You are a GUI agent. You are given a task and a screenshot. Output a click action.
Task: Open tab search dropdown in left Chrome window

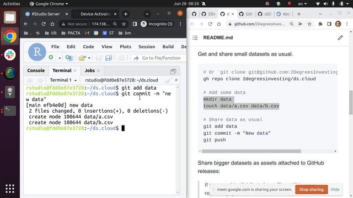pyautogui.click(x=147, y=14)
